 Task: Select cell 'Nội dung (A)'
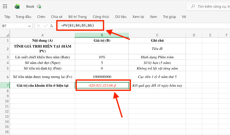click(x=42, y=40)
